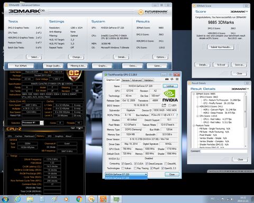Click the Result Details tree scrollbar
This screenshot has width=254, height=203.
(245, 120)
